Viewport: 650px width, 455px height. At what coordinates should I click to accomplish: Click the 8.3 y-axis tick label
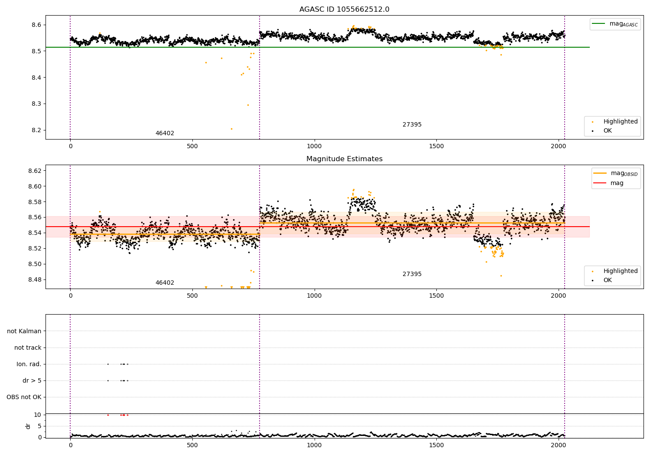tap(36, 104)
